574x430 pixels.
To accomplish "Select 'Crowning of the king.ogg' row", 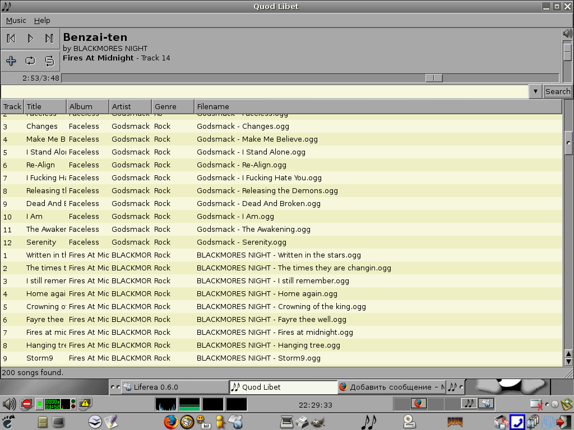I will pyautogui.click(x=281, y=306).
